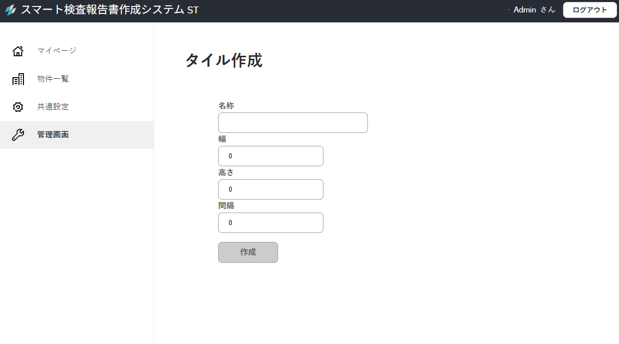This screenshot has width=619, height=344.
Task: Click into the 幅 number field
Action: coord(271,156)
